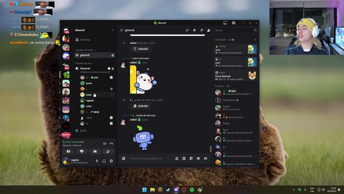Screen dimensions: 344x194
Task: Show hidden tray icons chevron on taskbar
Action: (x=293, y=190)
